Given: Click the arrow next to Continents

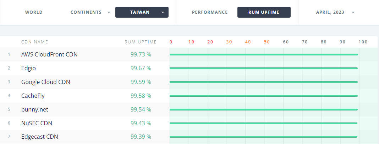Looking at the screenshot, I should coord(109,12).
